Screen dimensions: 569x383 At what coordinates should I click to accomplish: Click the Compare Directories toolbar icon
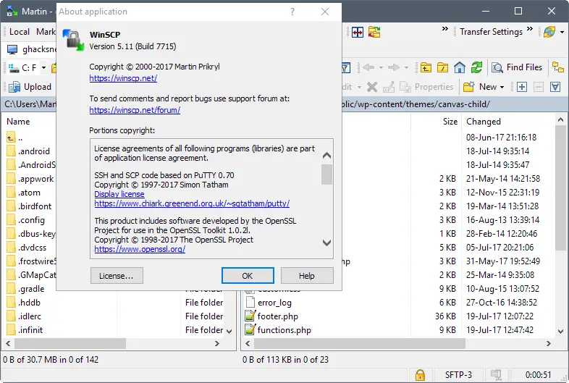(x=358, y=33)
